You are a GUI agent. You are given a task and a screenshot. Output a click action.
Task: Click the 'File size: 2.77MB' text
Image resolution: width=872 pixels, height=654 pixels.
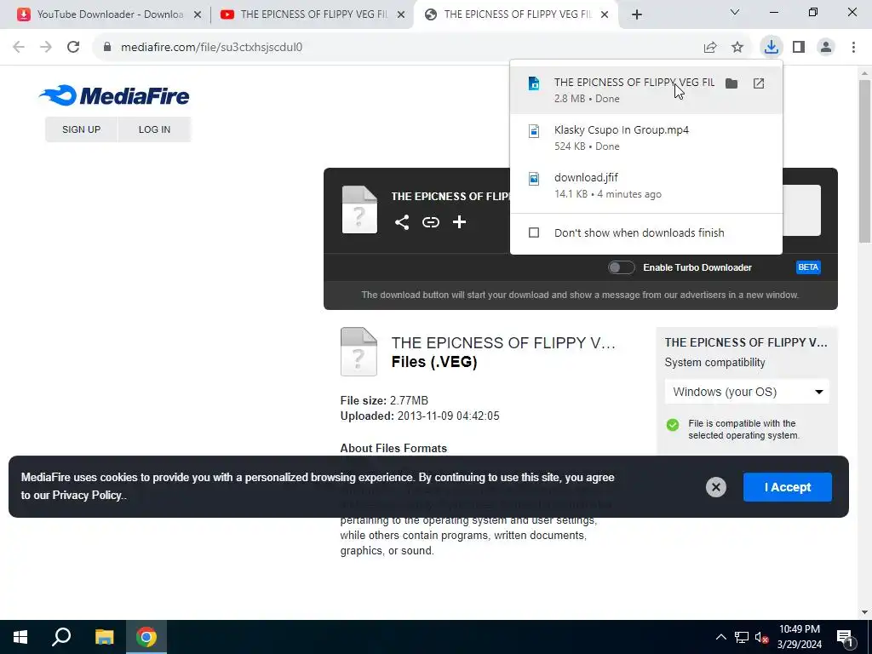[x=384, y=400]
